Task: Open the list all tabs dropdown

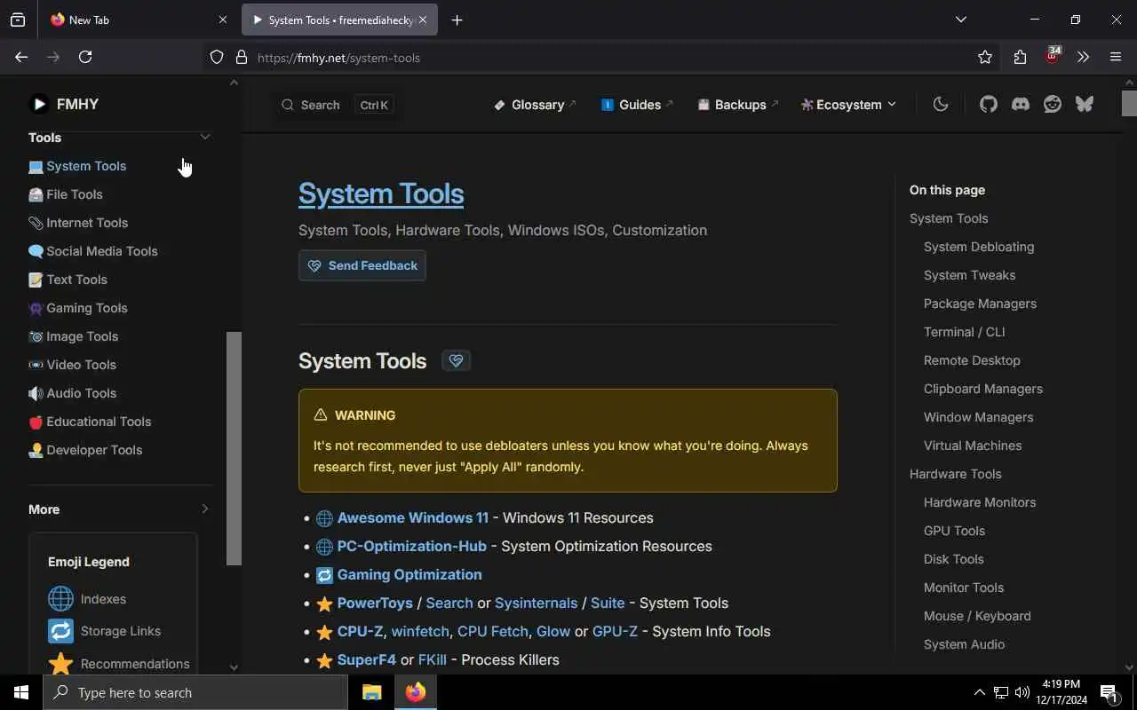Action: [x=960, y=20]
